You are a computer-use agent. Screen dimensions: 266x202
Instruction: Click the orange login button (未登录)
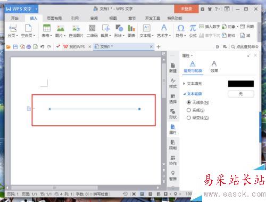(x=186, y=9)
